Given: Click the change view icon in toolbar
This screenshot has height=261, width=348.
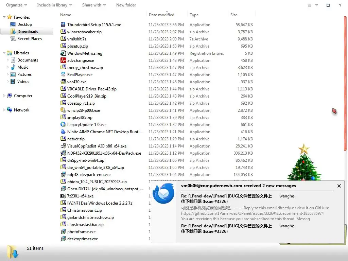Looking at the screenshot, I should point(309,5).
